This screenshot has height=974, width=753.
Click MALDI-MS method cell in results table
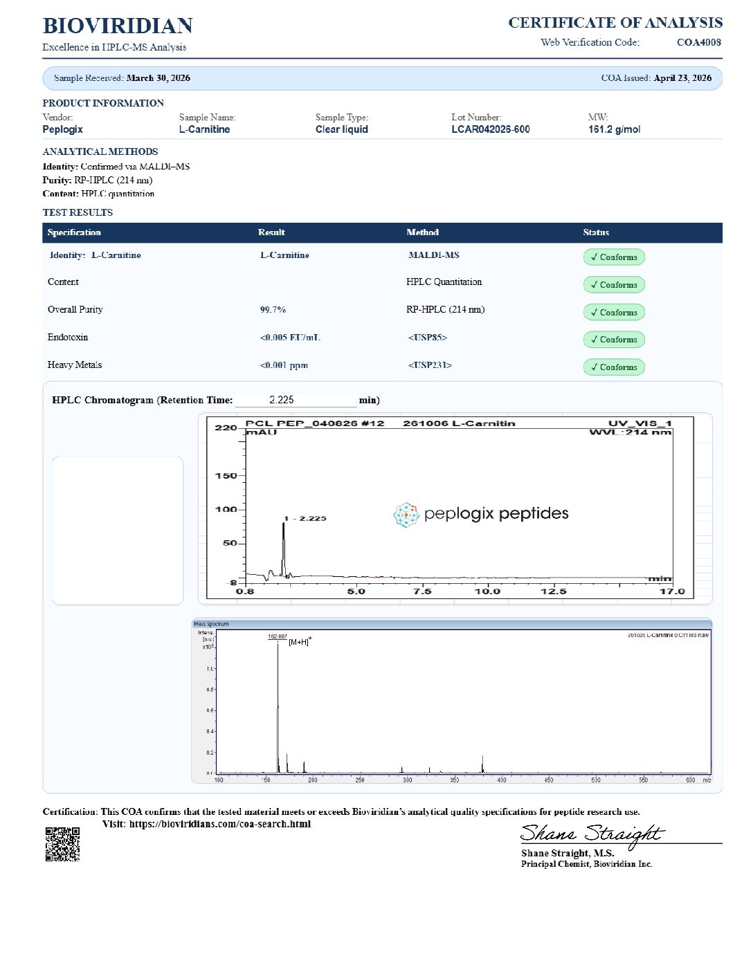pyautogui.click(x=434, y=255)
